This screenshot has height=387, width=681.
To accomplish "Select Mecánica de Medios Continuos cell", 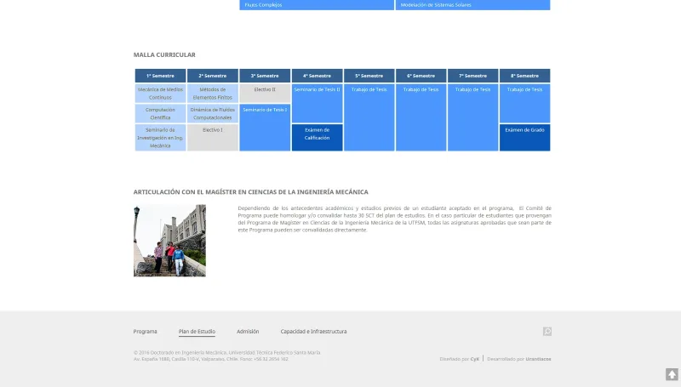I will (160, 94).
